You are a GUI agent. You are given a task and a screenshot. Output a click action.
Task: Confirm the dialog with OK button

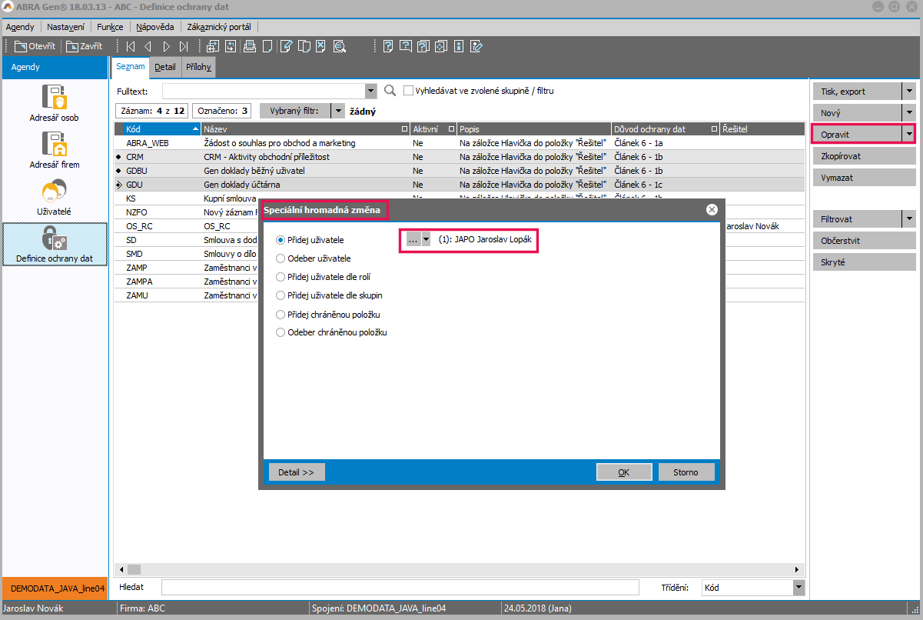coord(623,472)
